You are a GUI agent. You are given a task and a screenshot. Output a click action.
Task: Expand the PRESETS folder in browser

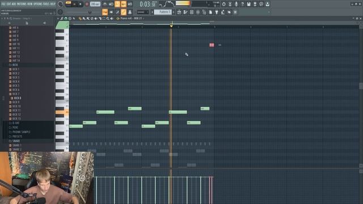tap(15, 137)
